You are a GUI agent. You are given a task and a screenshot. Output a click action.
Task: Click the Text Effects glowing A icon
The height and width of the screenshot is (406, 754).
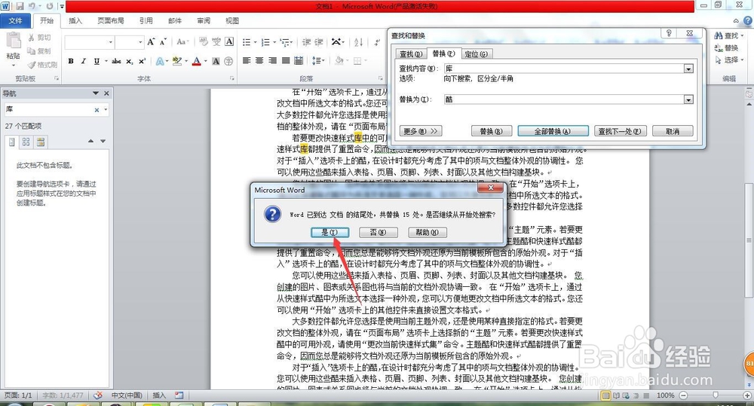(x=160, y=61)
